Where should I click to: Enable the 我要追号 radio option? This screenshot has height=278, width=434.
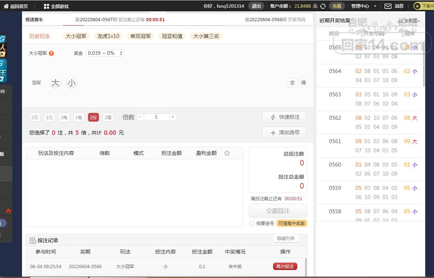point(252,224)
